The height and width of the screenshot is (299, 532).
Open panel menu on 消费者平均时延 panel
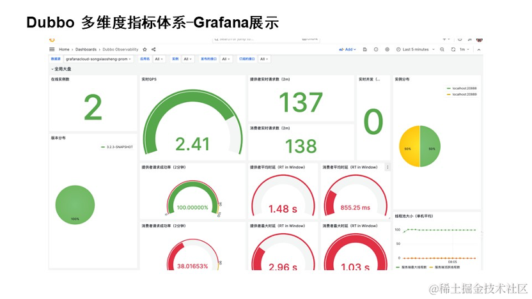[x=387, y=167]
